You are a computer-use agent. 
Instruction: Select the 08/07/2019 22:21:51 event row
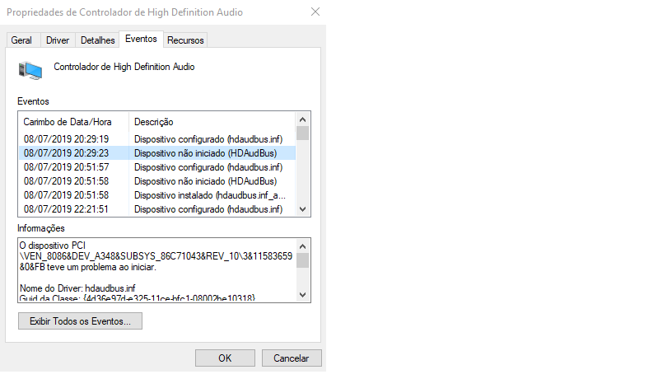(x=157, y=209)
